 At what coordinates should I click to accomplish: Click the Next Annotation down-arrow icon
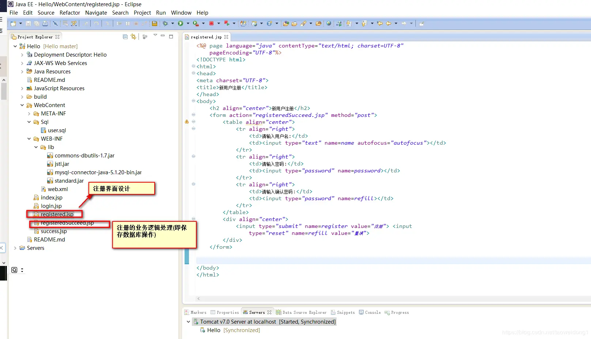[349, 23]
